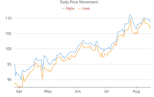Select the Jun label on the x-axis
This screenshot has width=154, height=97.
[78, 91]
